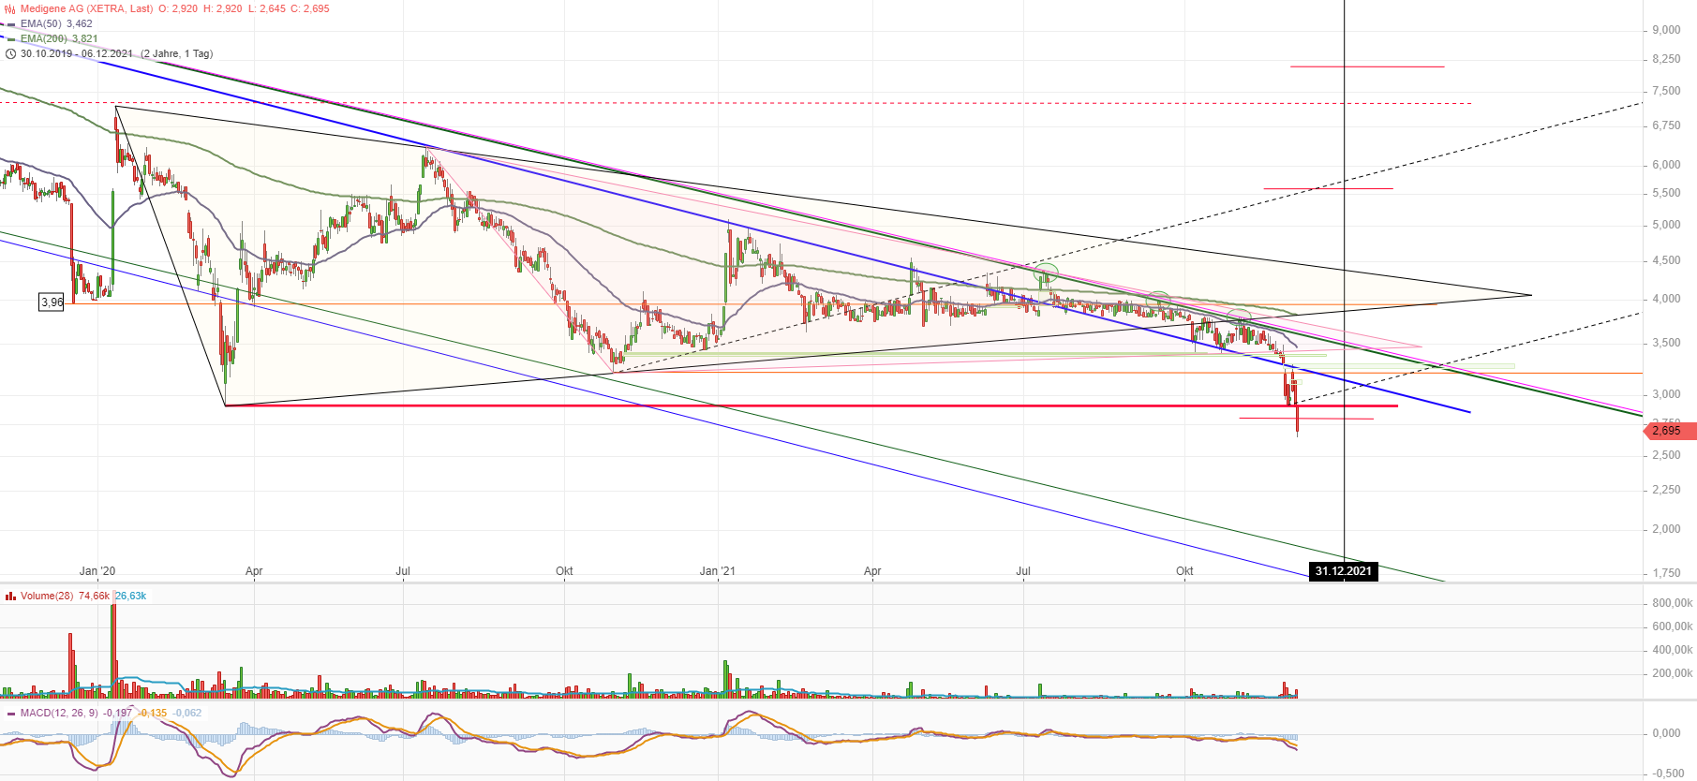Click the volume average value 26,63k
The image size is (1697, 781).
pos(131,596)
